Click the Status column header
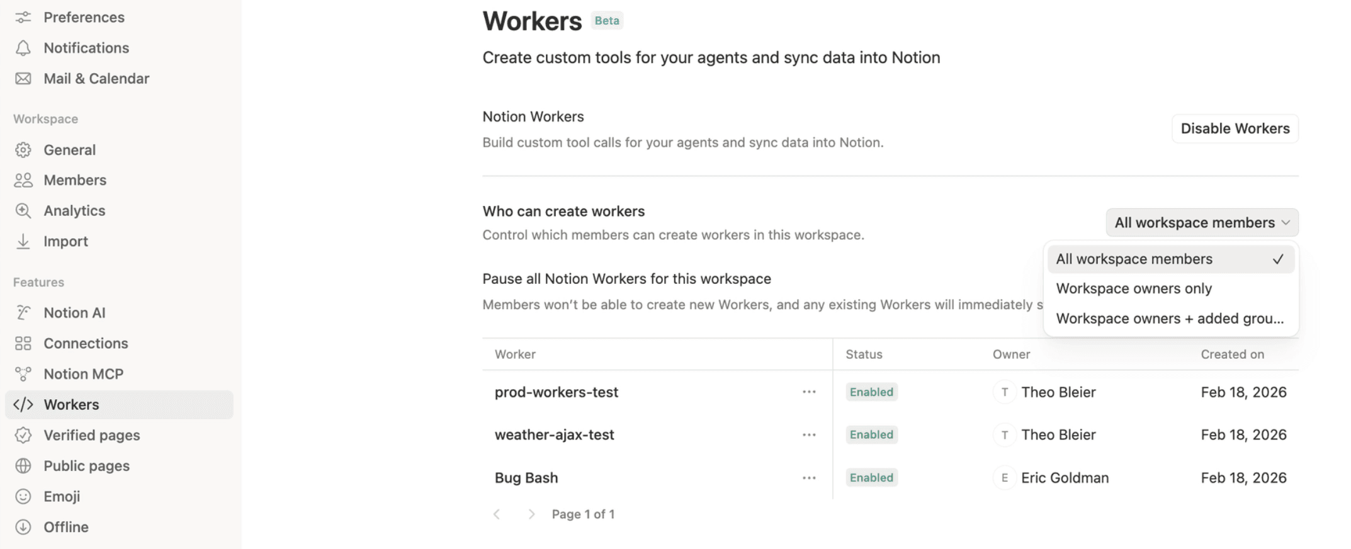 click(x=864, y=354)
